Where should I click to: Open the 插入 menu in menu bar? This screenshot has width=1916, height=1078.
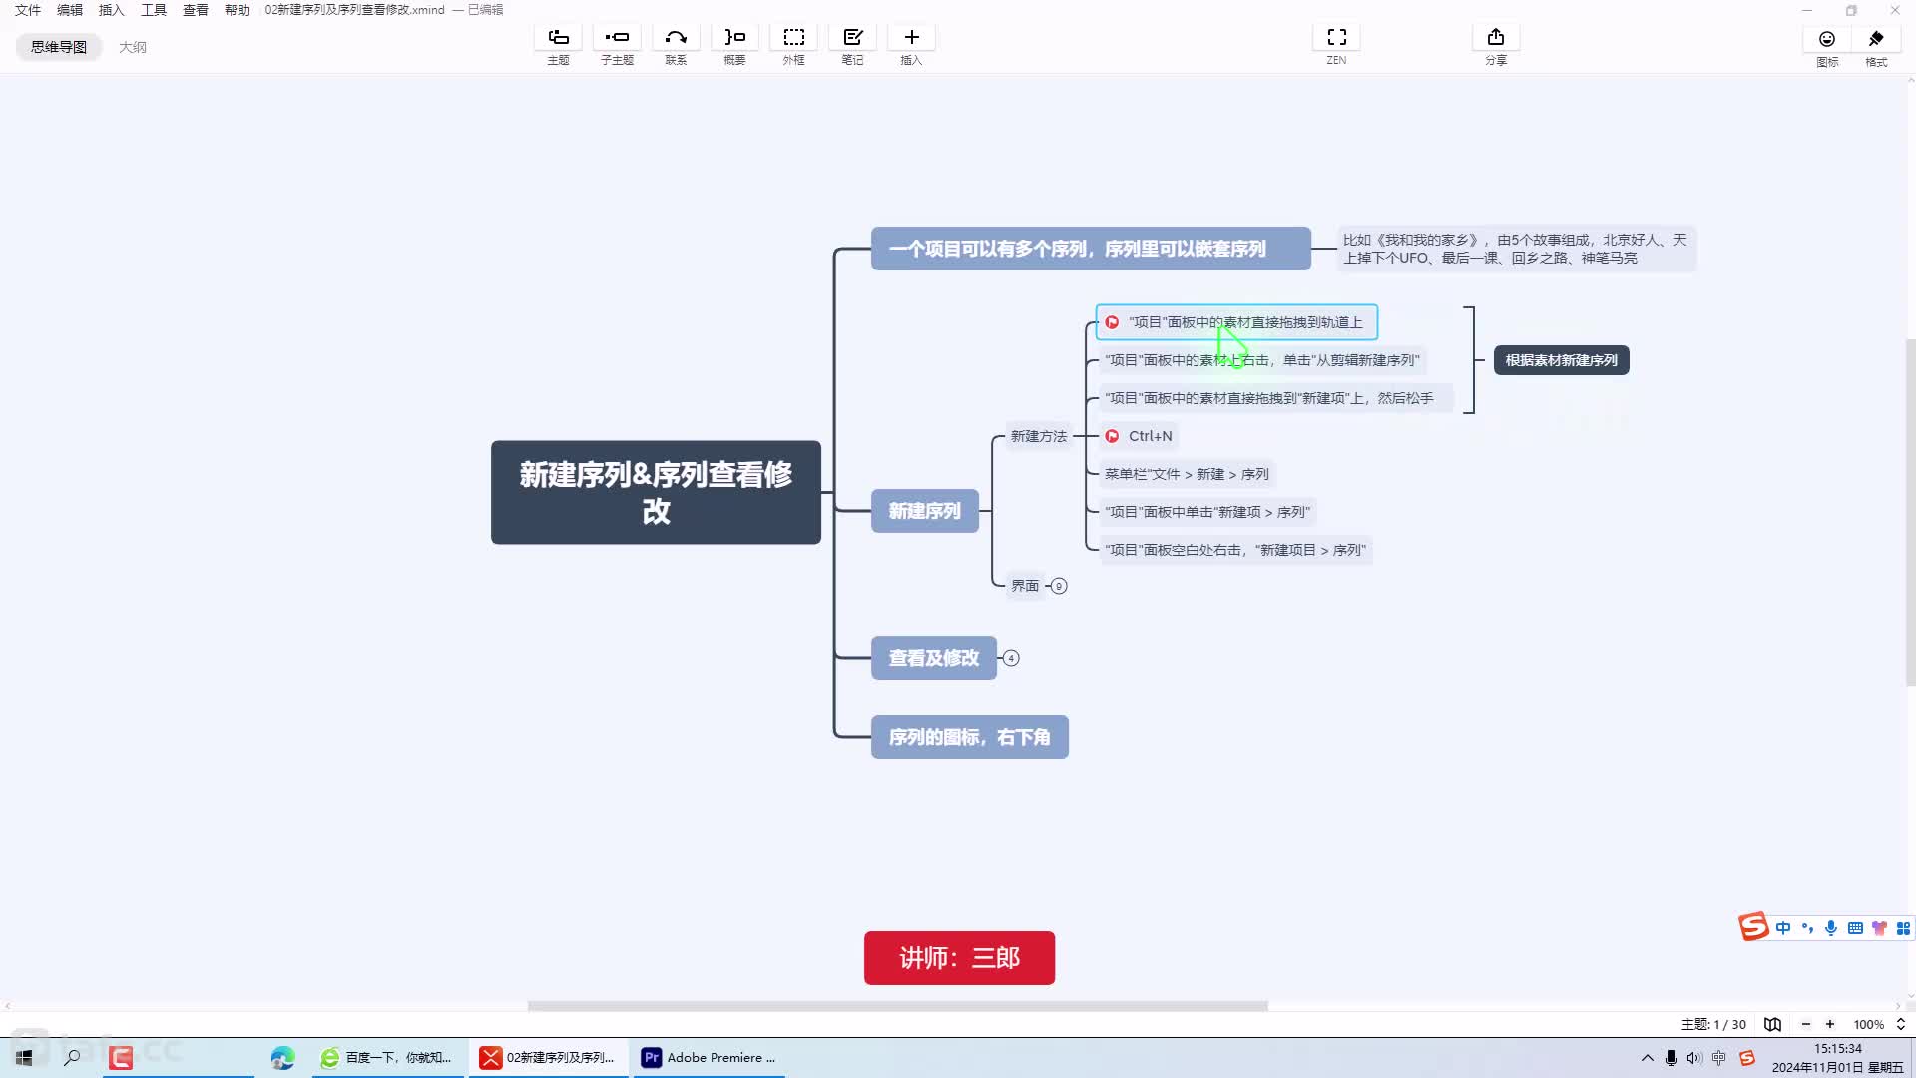point(112,10)
